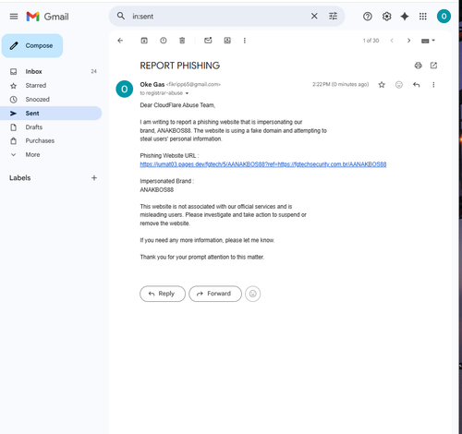This screenshot has width=462, height=434.
Task: Click the sender name Oke Gas
Action: tap(152, 84)
